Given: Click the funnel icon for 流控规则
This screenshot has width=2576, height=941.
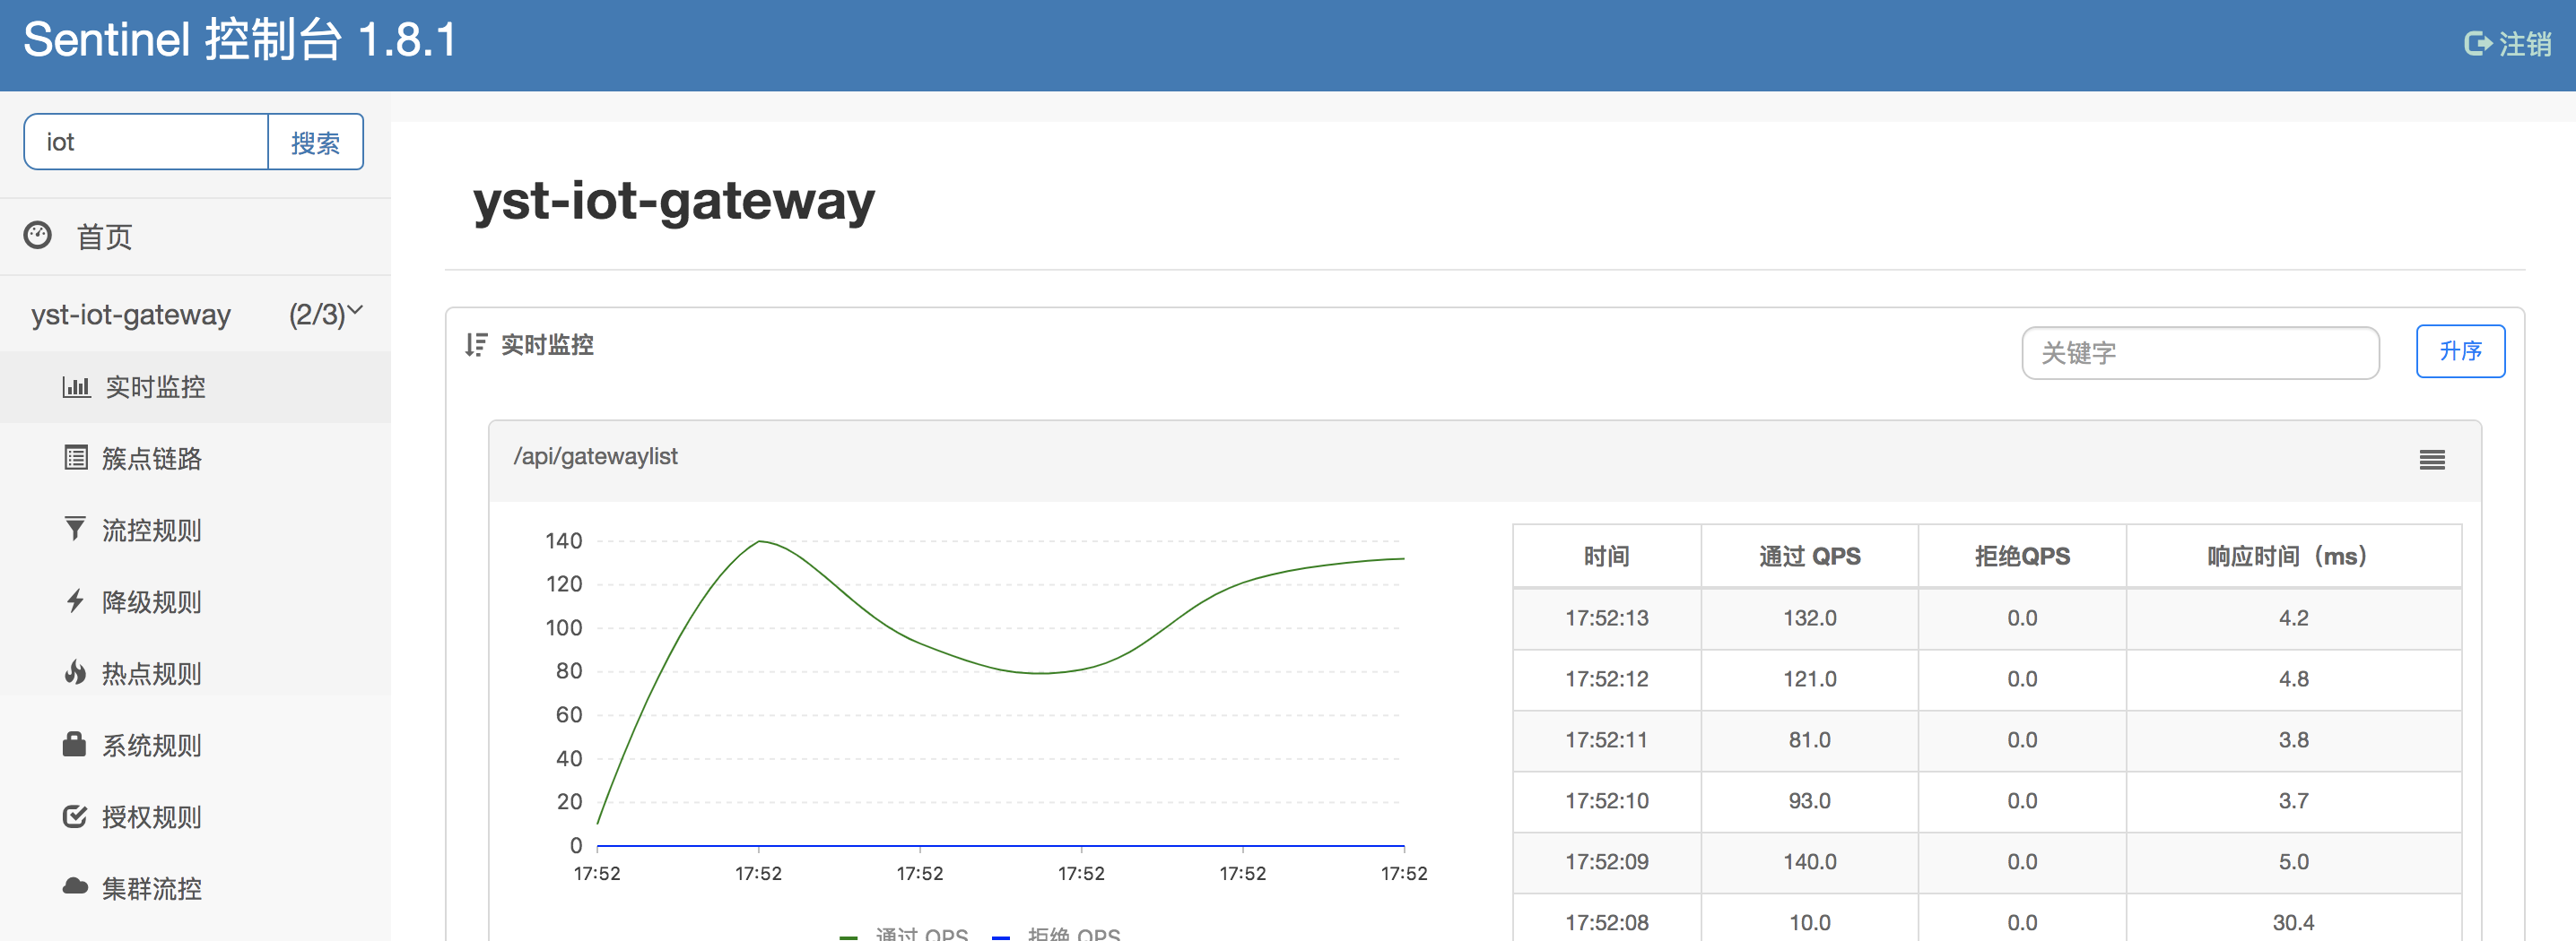Looking at the screenshot, I should pos(75,529).
